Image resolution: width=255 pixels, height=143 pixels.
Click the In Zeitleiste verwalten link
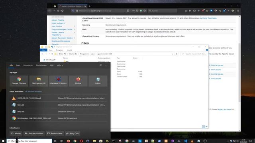point(33,92)
